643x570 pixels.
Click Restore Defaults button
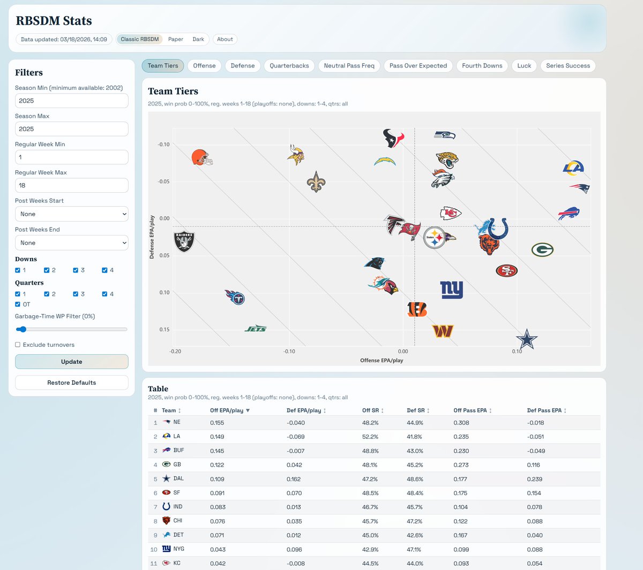pos(72,383)
